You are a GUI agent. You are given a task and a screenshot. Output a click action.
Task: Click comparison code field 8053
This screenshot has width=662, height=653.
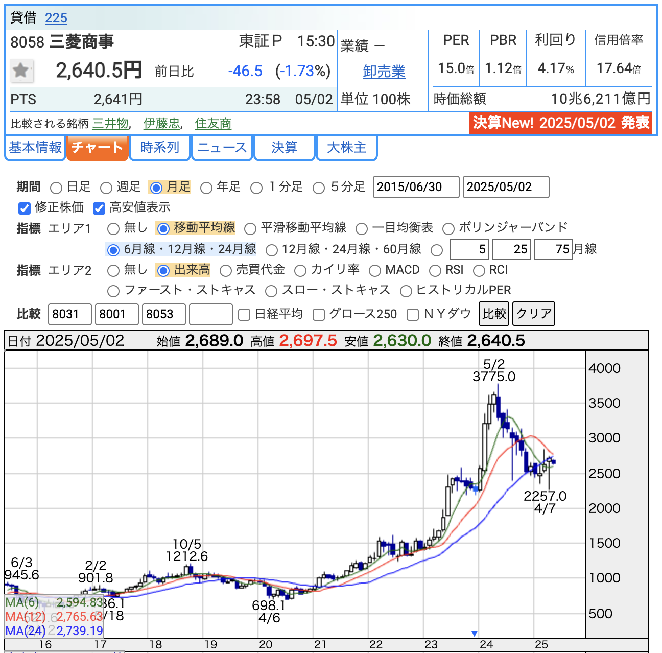click(164, 314)
